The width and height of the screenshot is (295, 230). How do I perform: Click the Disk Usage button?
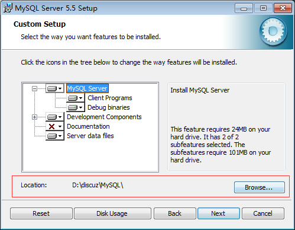[x=112, y=213]
